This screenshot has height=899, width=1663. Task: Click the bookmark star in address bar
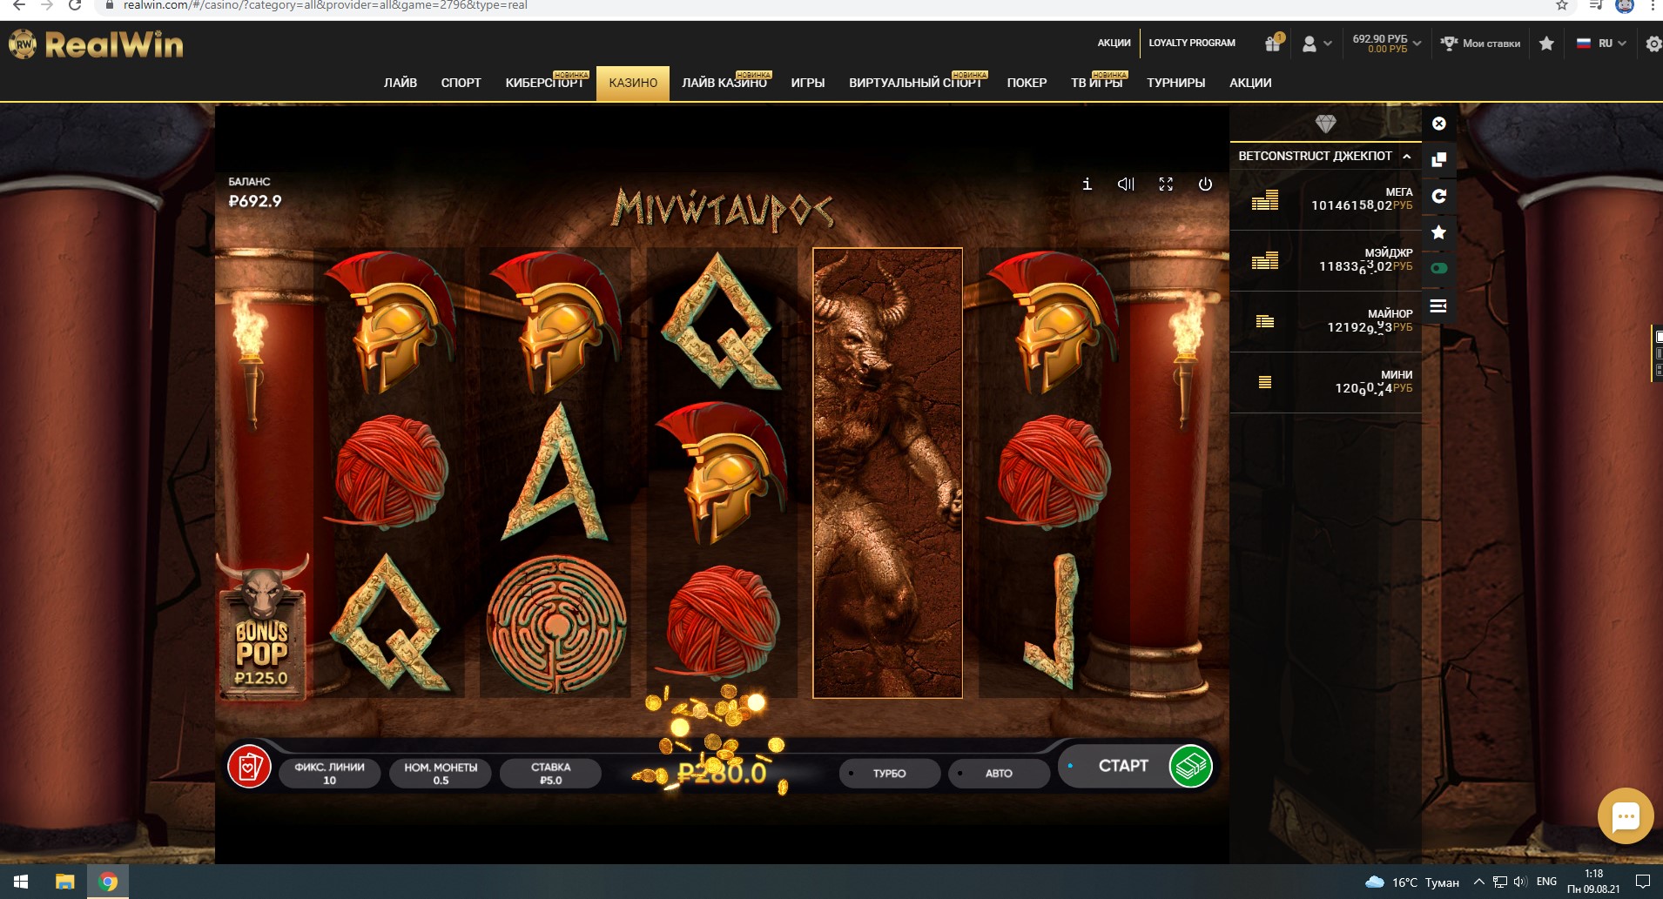coord(1562,5)
